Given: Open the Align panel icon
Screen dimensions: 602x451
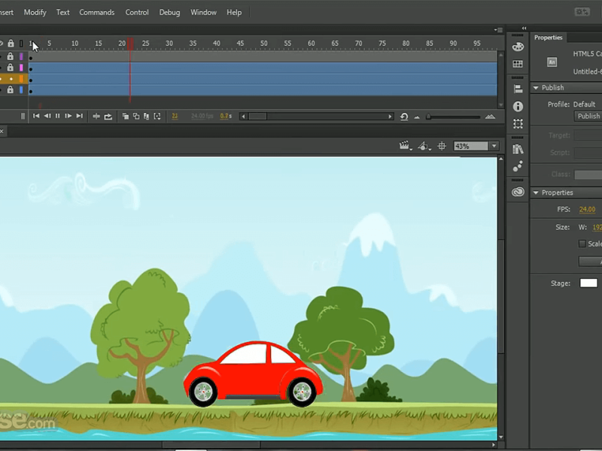Looking at the screenshot, I should pyautogui.click(x=518, y=89).
